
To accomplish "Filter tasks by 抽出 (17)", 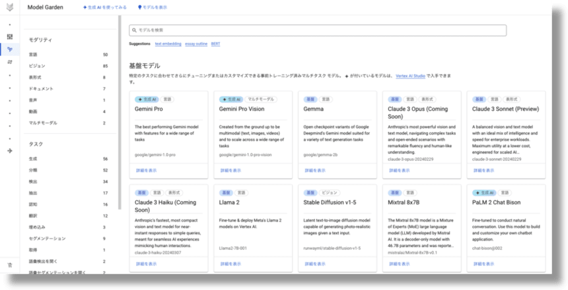I will pyautogui.click(x=69, y=193).
